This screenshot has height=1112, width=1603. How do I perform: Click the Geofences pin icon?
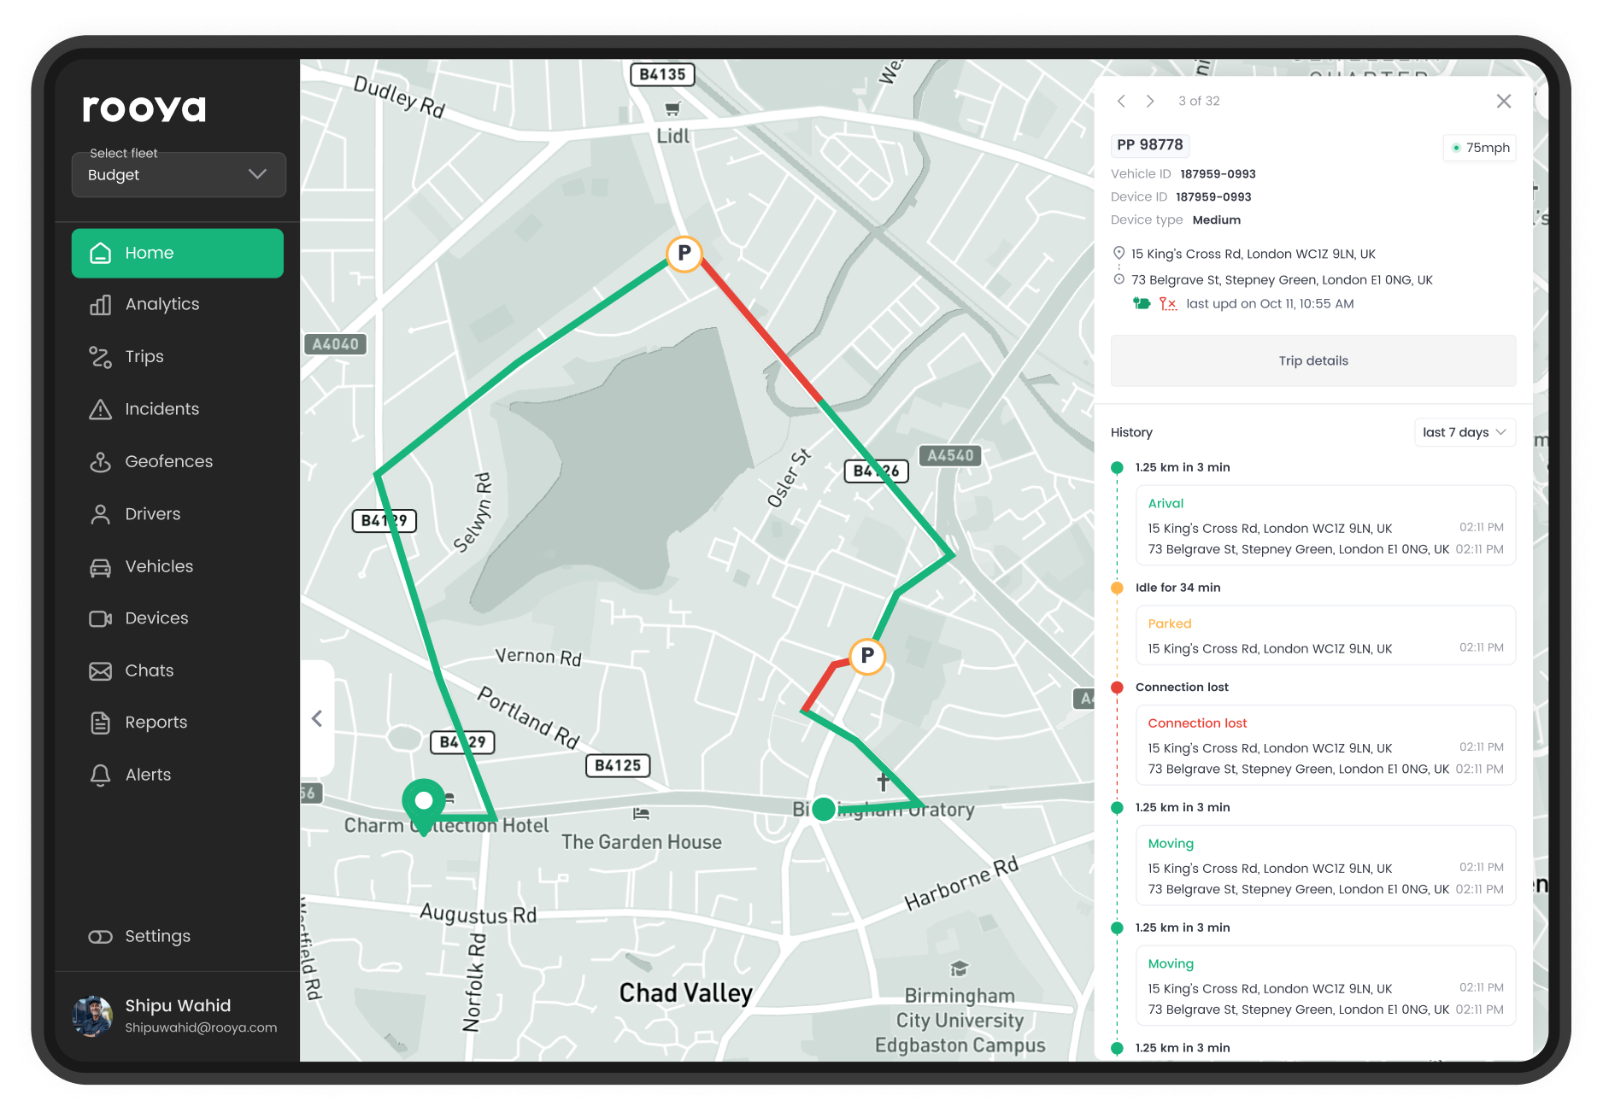(x=99, y=461)
